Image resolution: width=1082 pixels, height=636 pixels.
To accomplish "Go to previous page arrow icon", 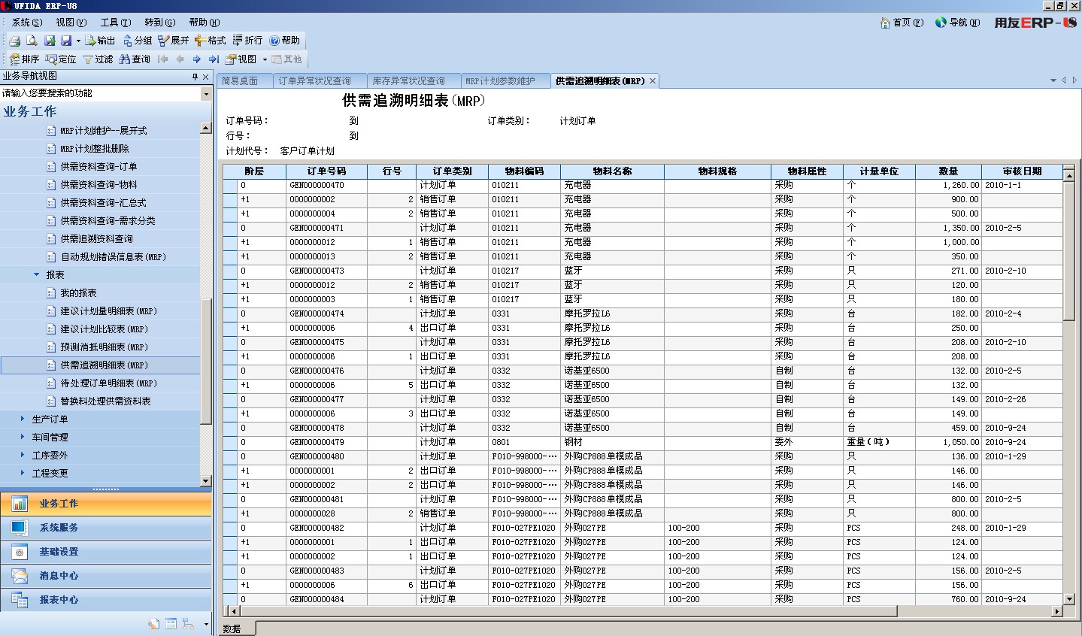I will pos(180,59).
